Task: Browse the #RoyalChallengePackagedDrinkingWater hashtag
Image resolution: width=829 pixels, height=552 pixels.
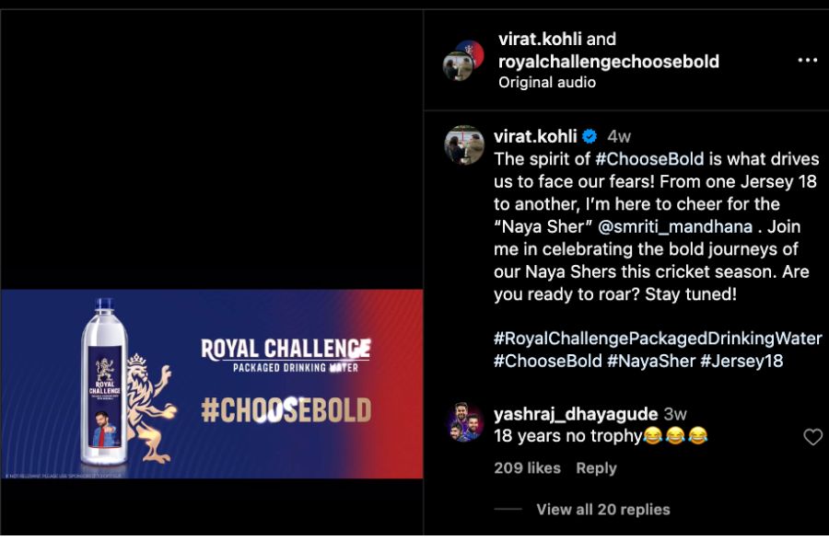Action: (x=658, y=338)
